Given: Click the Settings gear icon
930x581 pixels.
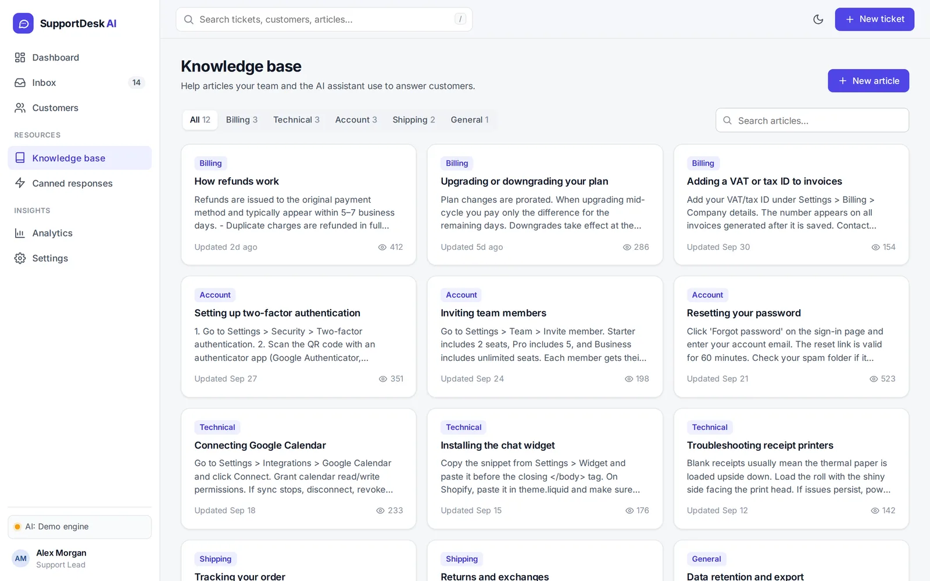Looking at the screenshot, I should point(20,258).
